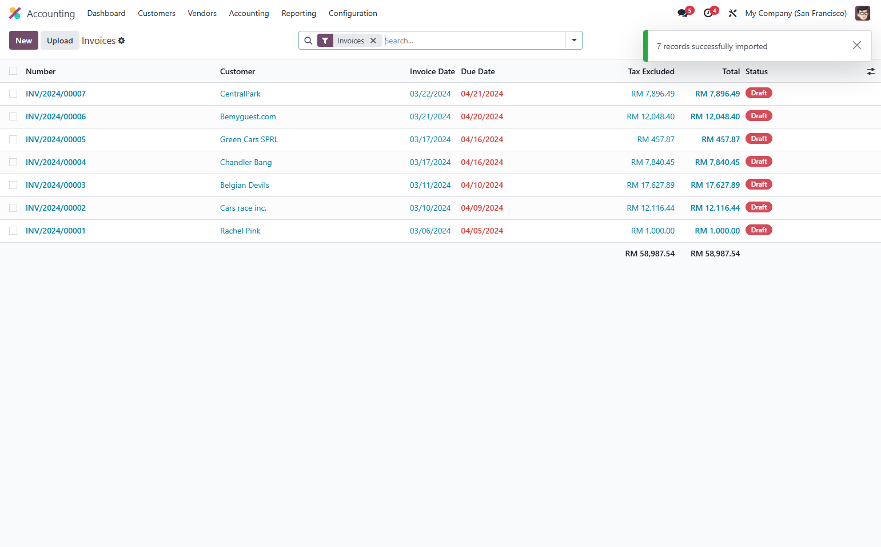Viewport: 881px width, 547px height.
Task: Open the Accounting top menu item
Action: (249, 13)
